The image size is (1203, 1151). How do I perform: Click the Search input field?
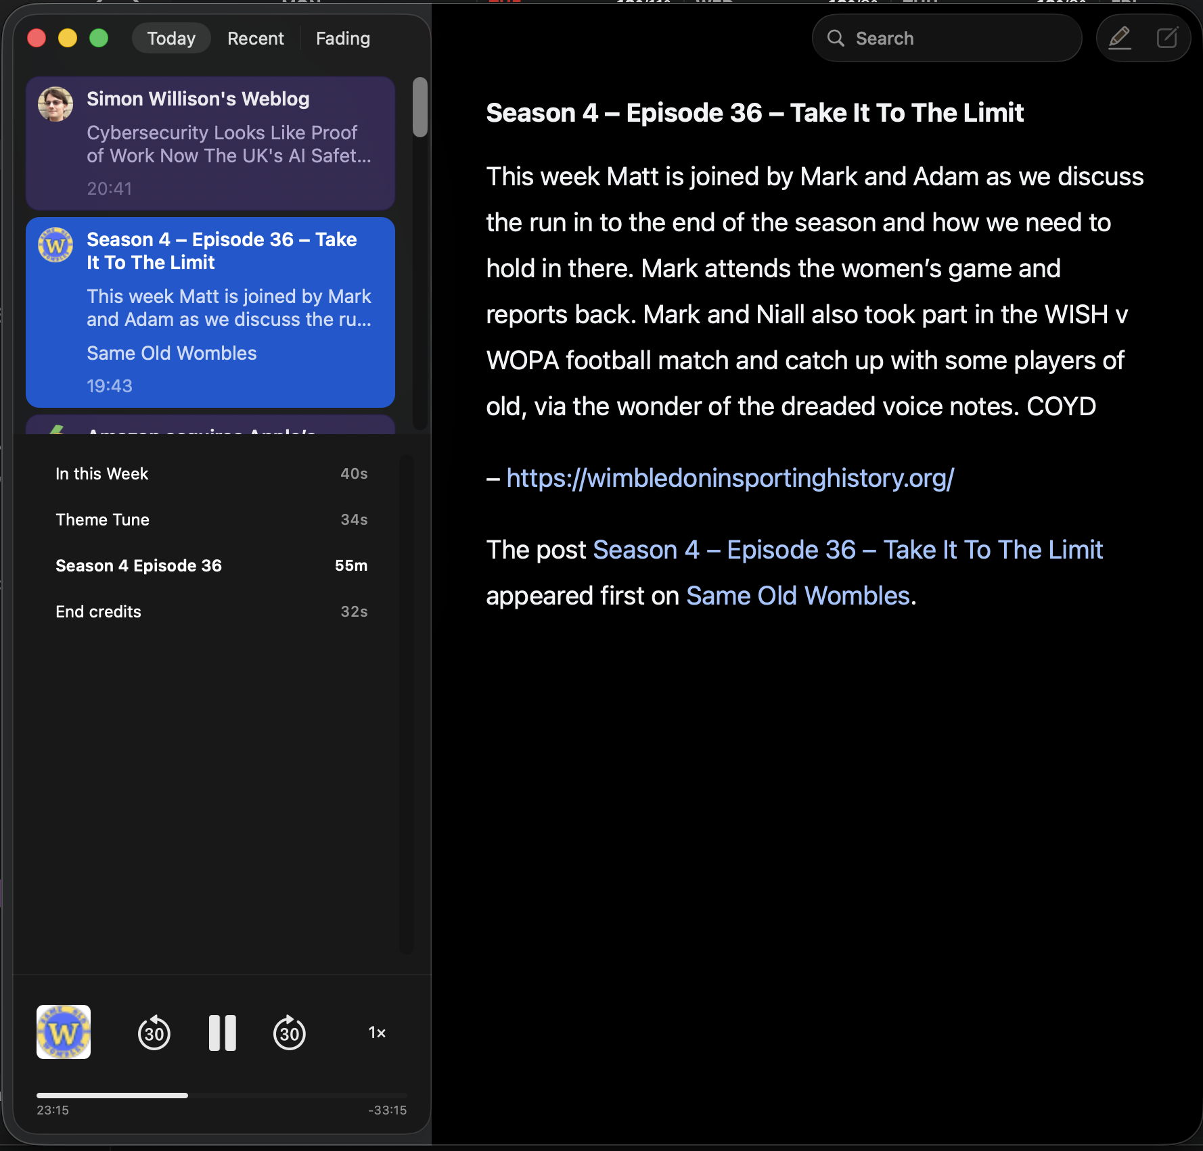point(947,38)
